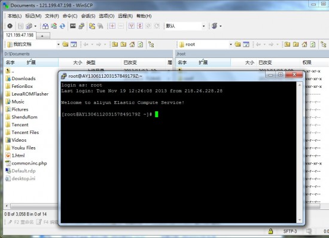
Task: Click the select files plus icon
Action: coord(112,26)
